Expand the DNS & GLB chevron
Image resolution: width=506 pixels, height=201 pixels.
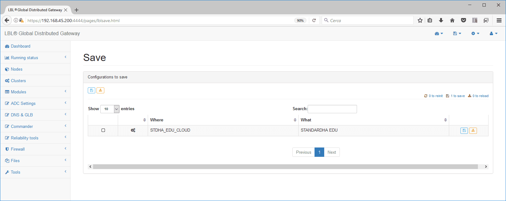[x=66, y=114]
